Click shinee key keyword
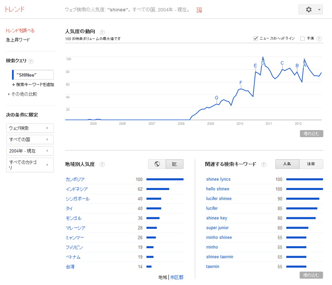Image resolution: width=332 pixels, height=285 pixels. (x=217, y=218)
